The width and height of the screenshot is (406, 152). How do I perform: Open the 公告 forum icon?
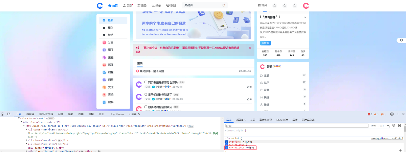104,42
